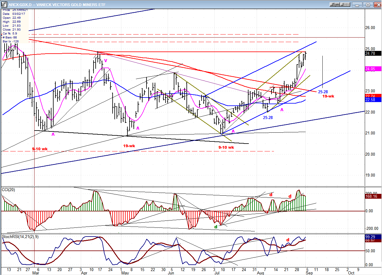
Task: Click the magenta V marker near April peak
Action: [106, 60]
